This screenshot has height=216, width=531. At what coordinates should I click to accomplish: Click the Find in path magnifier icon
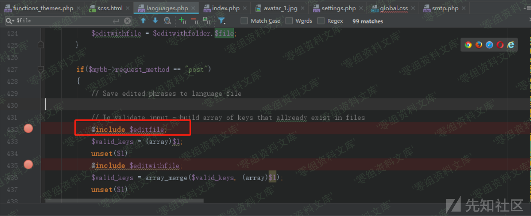(168, 21)
